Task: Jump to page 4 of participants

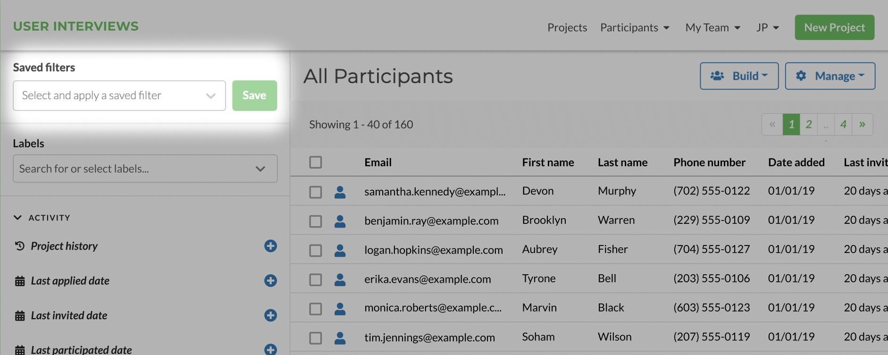Action: pyautogui.click(x=843, y=125)
